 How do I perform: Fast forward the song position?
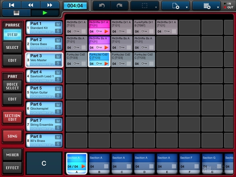pyautogui.click(x=50, y=5)
